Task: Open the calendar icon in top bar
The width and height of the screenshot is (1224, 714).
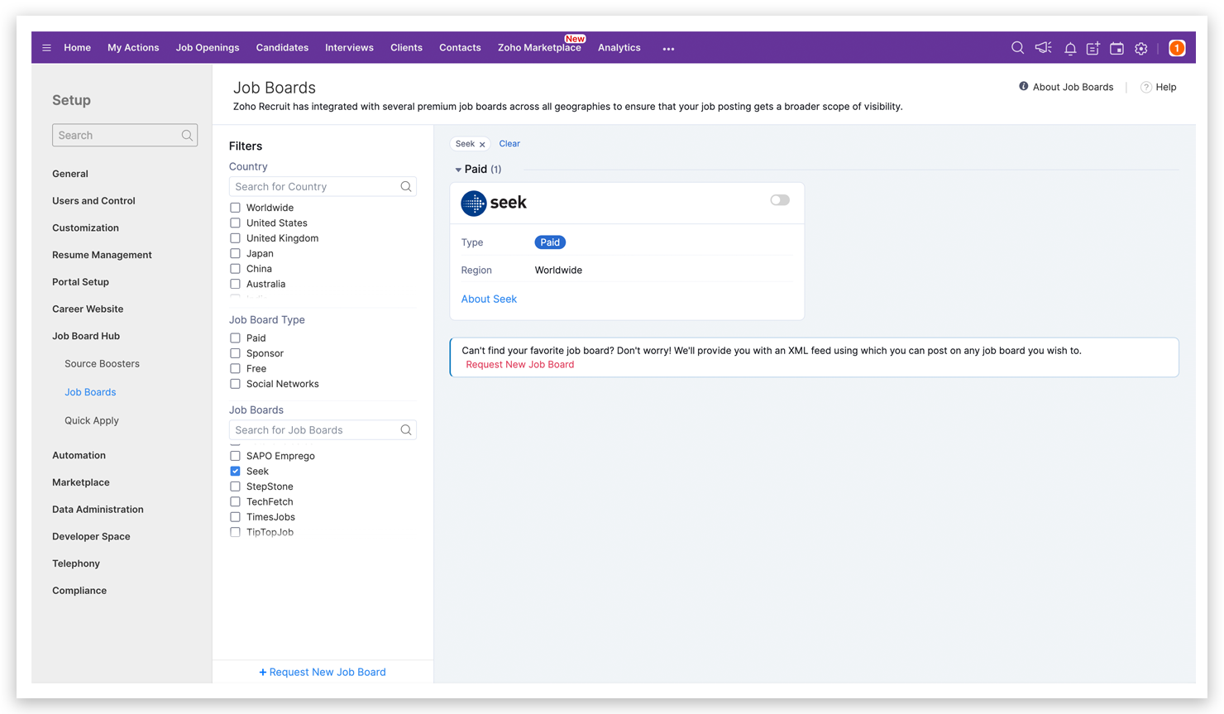Action: (x=1116, y=49)
